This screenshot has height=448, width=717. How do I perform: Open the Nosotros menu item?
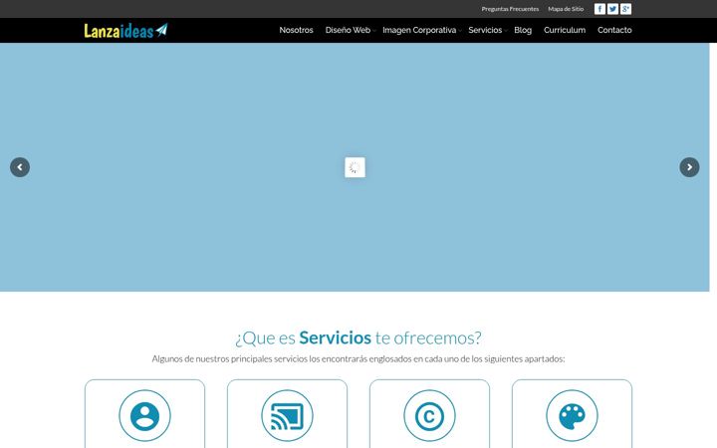point(297,30)
